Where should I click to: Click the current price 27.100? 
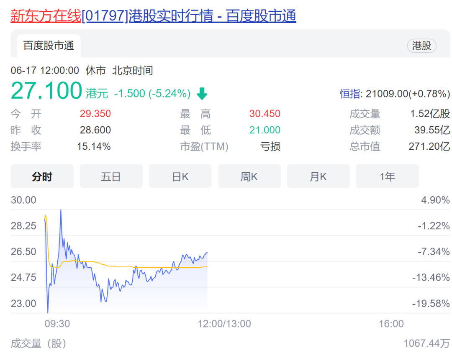coord(46,91)
